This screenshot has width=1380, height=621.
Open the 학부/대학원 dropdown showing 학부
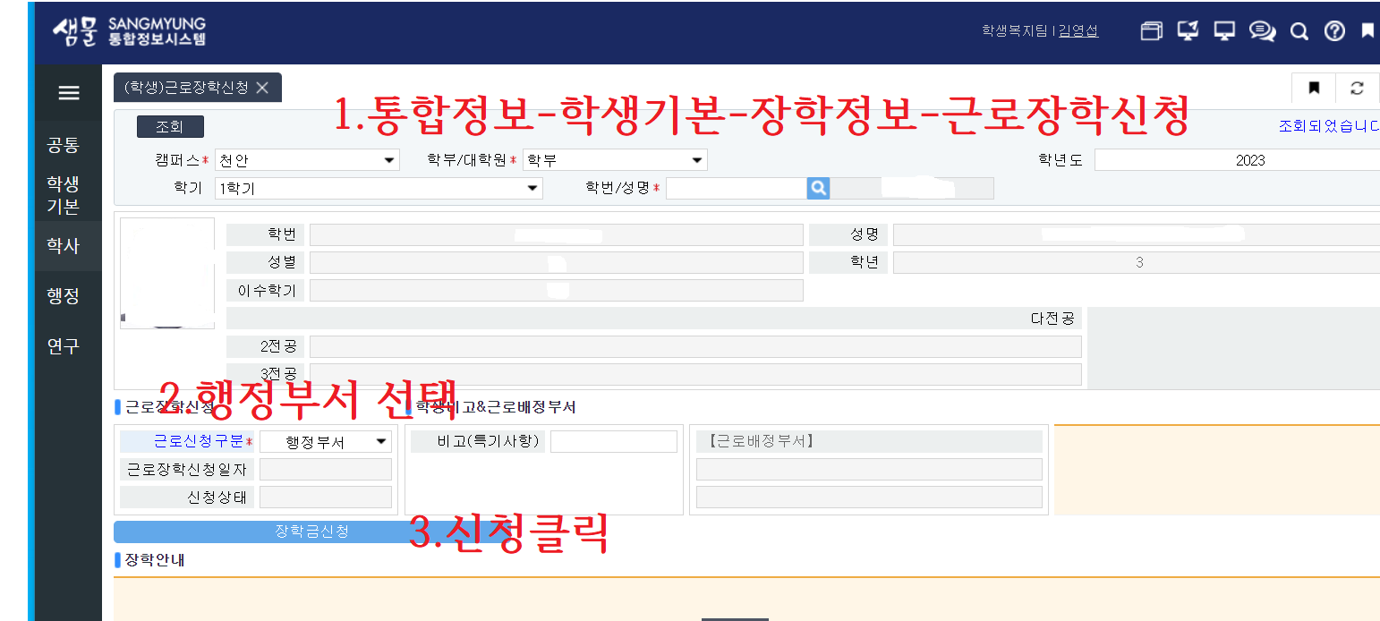point(615,160)
